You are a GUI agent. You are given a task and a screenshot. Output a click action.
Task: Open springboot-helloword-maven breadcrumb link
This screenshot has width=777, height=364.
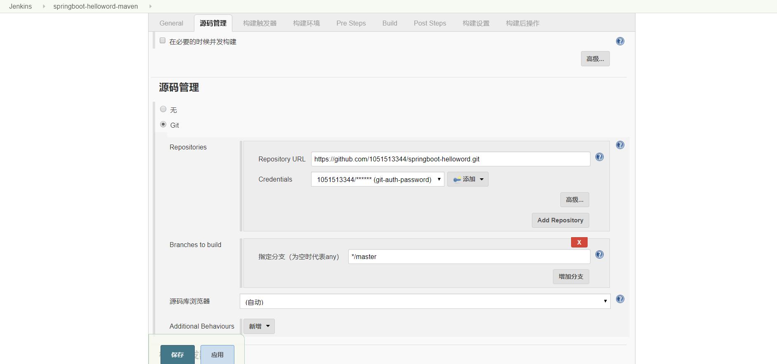[x=96, y=6]
